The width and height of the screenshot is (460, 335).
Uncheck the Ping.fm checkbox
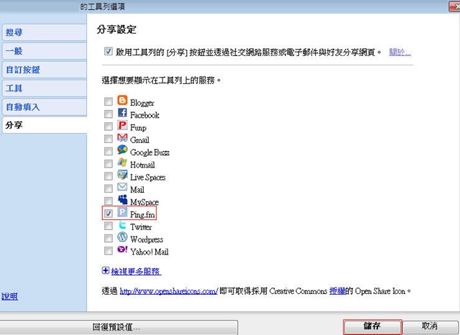coord(109,214)
